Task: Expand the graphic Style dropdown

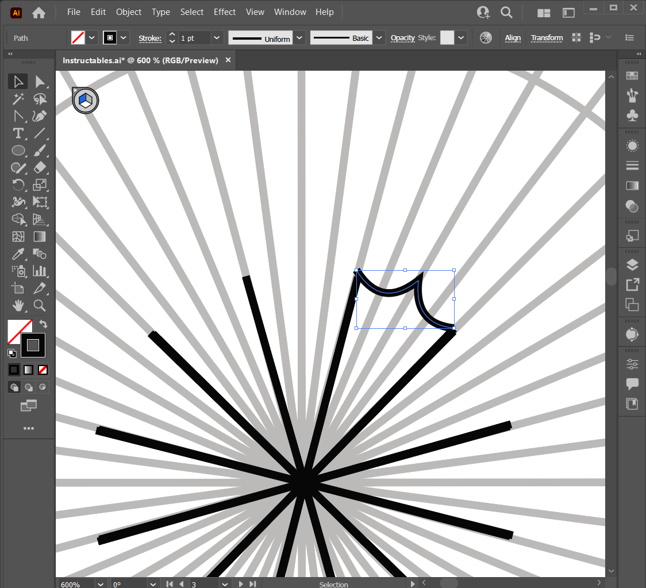Action: click(461, 38)
